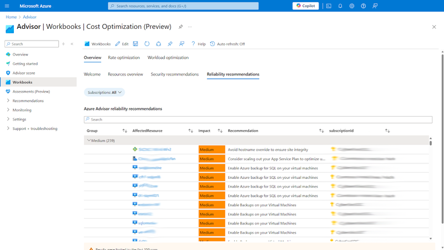
Task: Pin the Advisor blade using title pin icon
Action: (180, 27)
